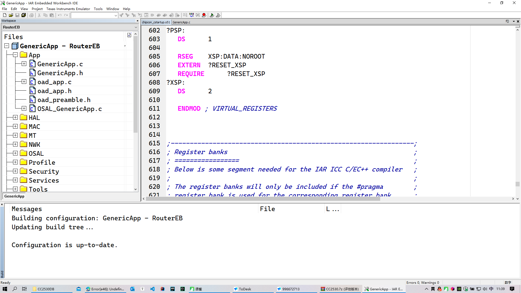Expand the GenericApp.c file node
The height and width of the screenshot is (293, 521).
(24, 64)
